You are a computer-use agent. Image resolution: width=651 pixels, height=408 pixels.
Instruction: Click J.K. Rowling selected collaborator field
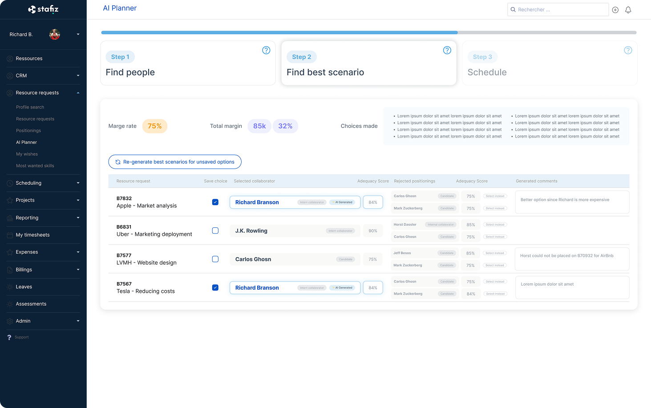(295, 231)
